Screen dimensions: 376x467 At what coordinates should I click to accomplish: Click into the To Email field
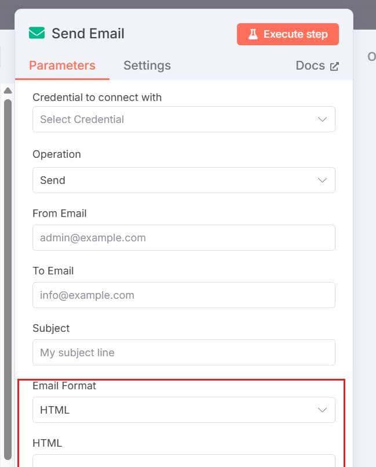(184, 295)
